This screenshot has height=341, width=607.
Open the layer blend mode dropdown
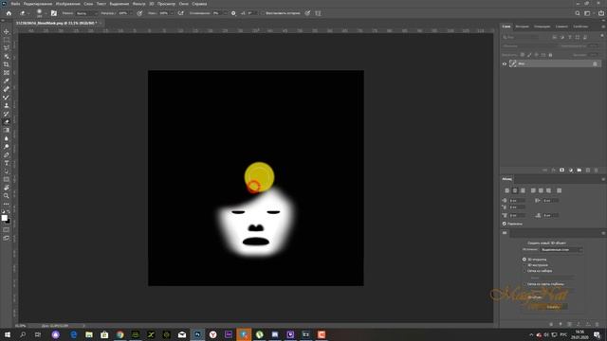[529, 46]
